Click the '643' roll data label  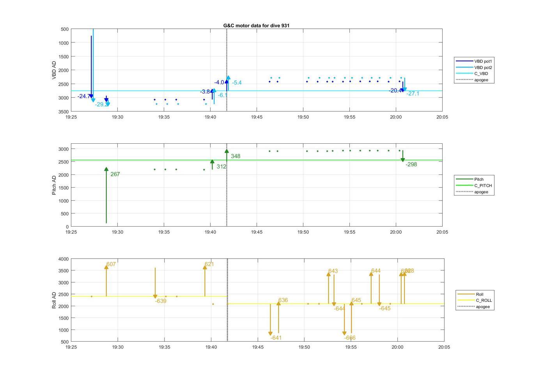pos(333,271)
